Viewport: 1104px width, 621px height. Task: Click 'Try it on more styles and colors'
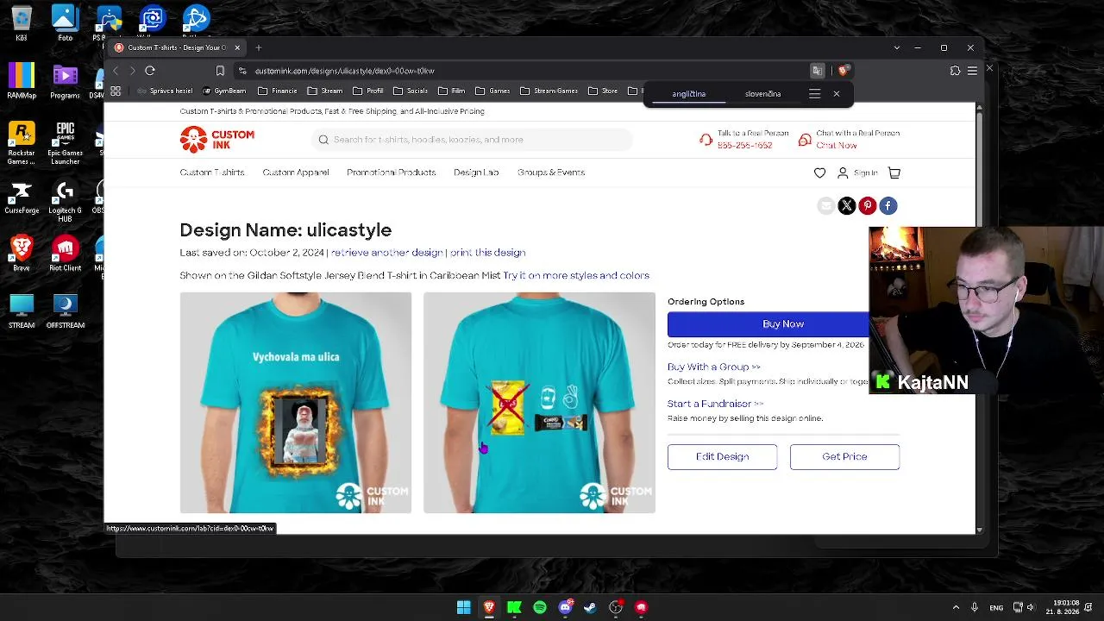click(577, 276)
